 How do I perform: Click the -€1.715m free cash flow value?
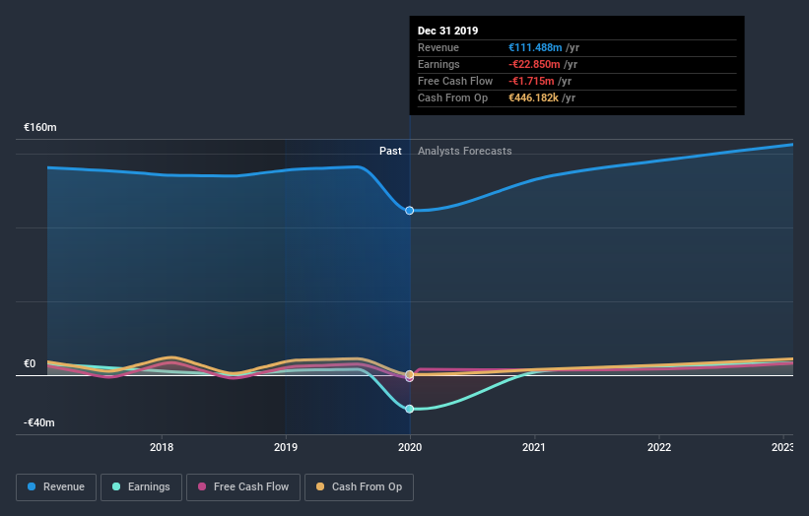click(x=531, y=81)
